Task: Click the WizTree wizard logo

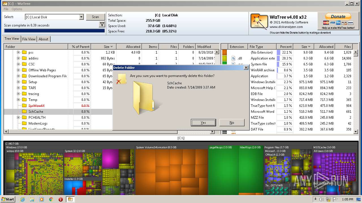Action: click(x=259, y=22)
